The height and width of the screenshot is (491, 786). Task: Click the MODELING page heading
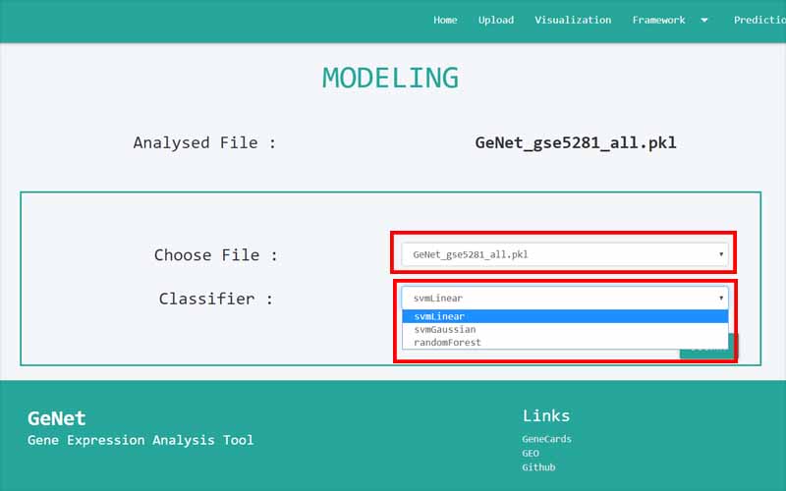click(391, 78)
